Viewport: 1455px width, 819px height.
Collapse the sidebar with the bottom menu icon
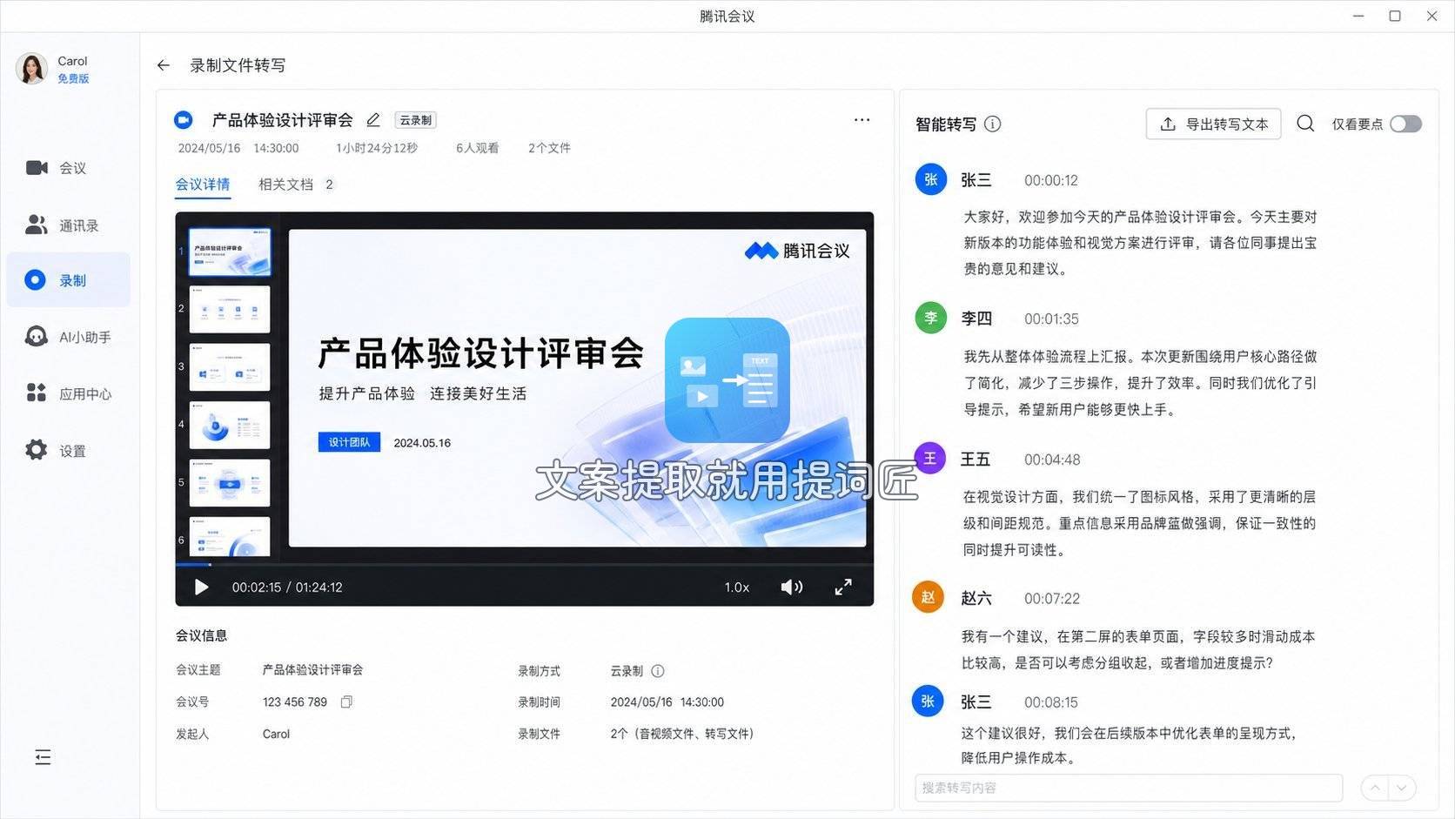pos(43,757)
